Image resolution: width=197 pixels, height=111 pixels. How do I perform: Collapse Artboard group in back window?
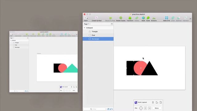click(x=10, y=40)
